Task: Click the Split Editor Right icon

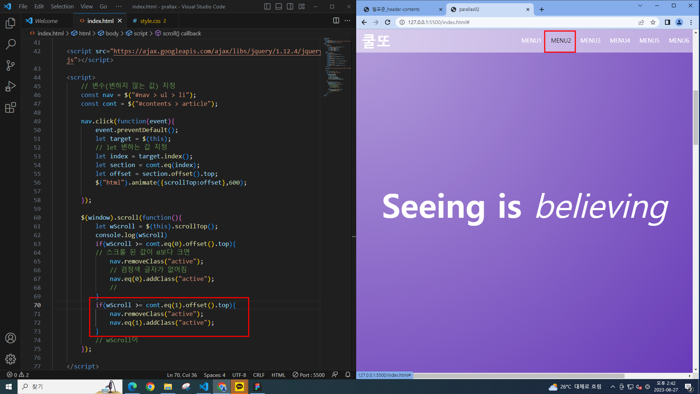Action: pos(336,21)
